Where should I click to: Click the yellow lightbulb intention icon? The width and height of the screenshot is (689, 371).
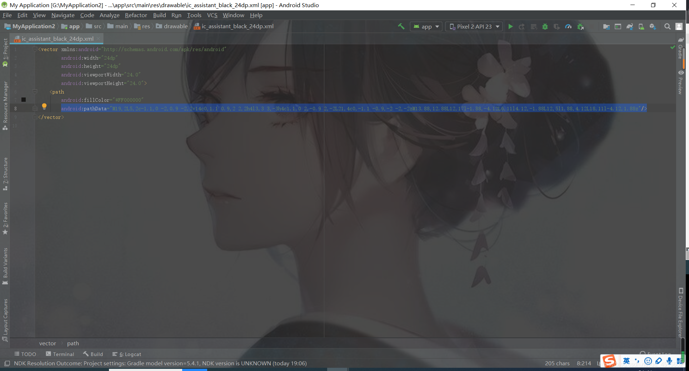(x=44, y=106)
